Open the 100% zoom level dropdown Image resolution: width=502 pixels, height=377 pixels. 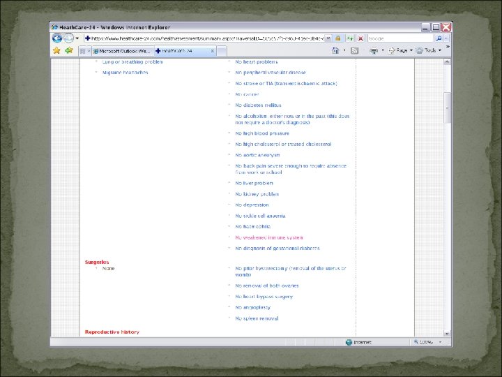click(x=440, y=342)
